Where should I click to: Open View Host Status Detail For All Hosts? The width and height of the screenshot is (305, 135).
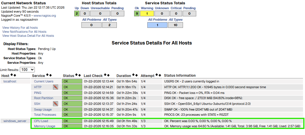click(28, 36)
